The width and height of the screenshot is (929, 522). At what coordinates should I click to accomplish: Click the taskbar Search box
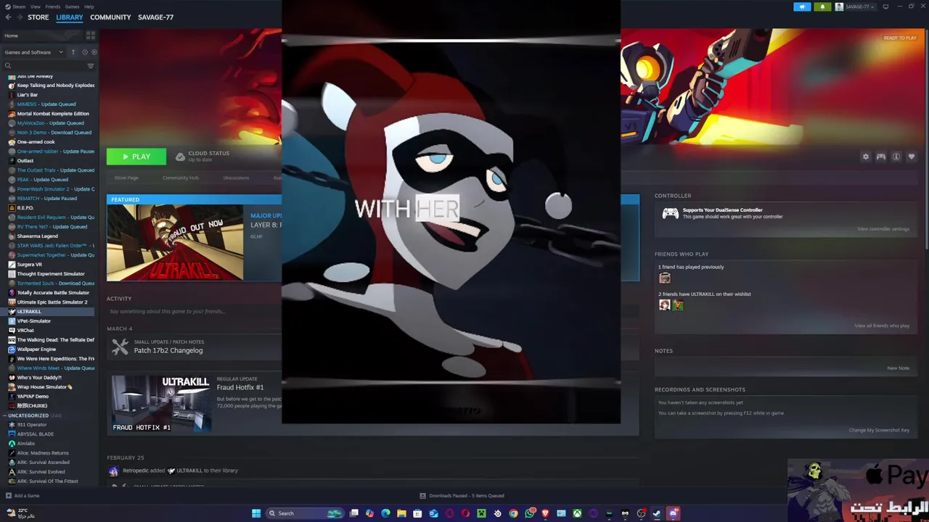[305, 513]
